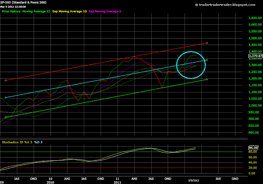This screenshot has width=263, height=184.
Task: Click the 3/9/2012 date marker on axis
Action: (x=194, y=180)
